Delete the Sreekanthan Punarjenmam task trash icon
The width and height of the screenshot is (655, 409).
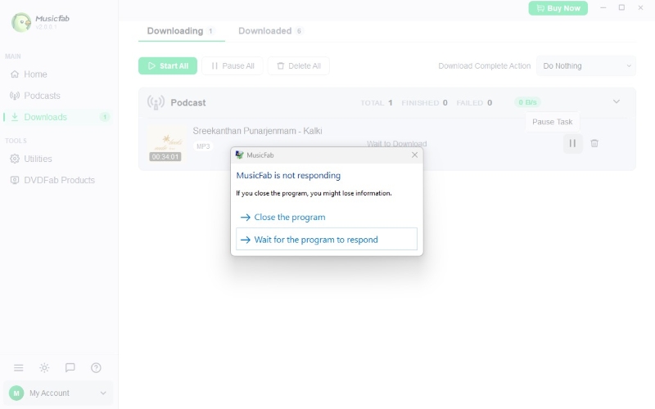[x=594, y=144]
